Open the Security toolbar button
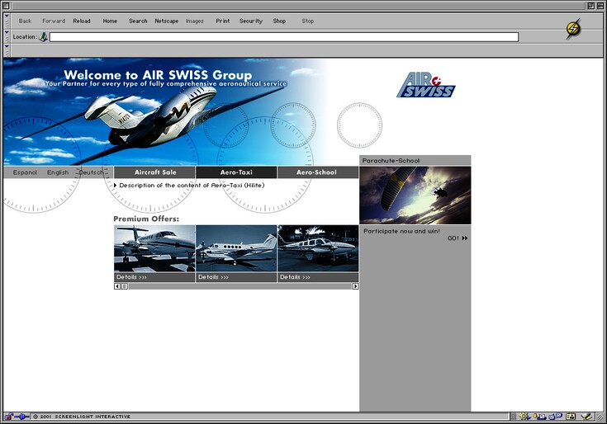 [251, 21]
